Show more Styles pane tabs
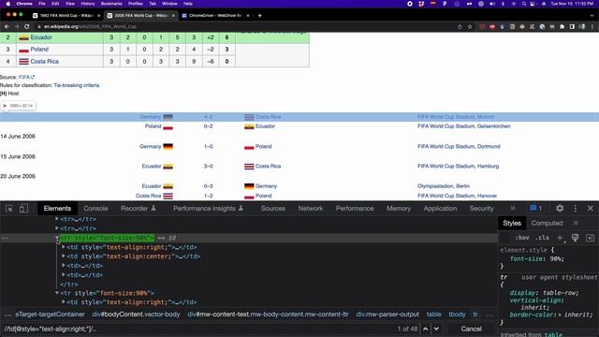Viewport: 599px width, 337px height. click(x=576, y=223)
